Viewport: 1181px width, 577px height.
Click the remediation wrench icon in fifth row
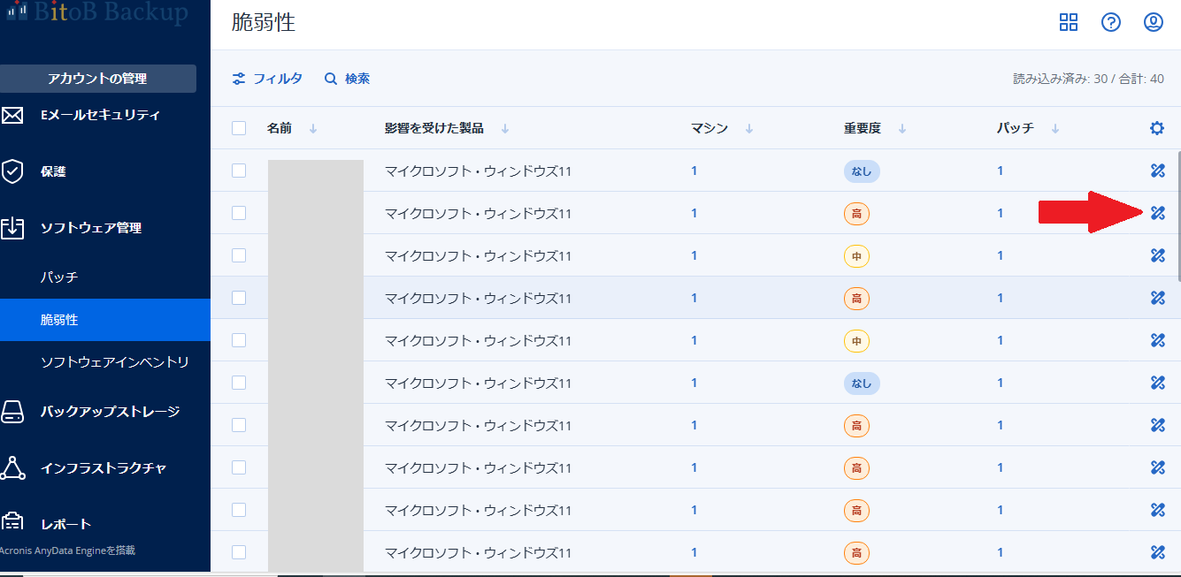1157,340
